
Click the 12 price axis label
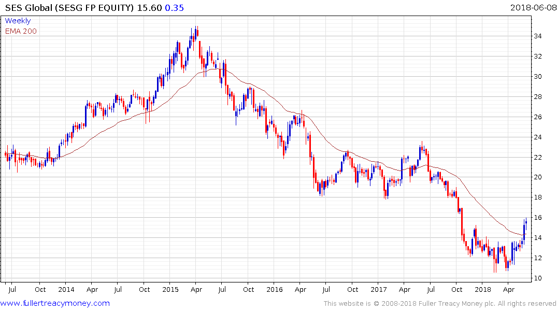coord(537,258)
